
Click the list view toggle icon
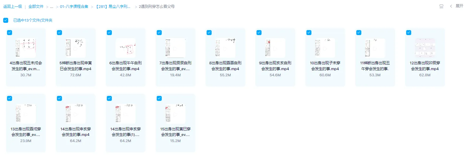441,6
